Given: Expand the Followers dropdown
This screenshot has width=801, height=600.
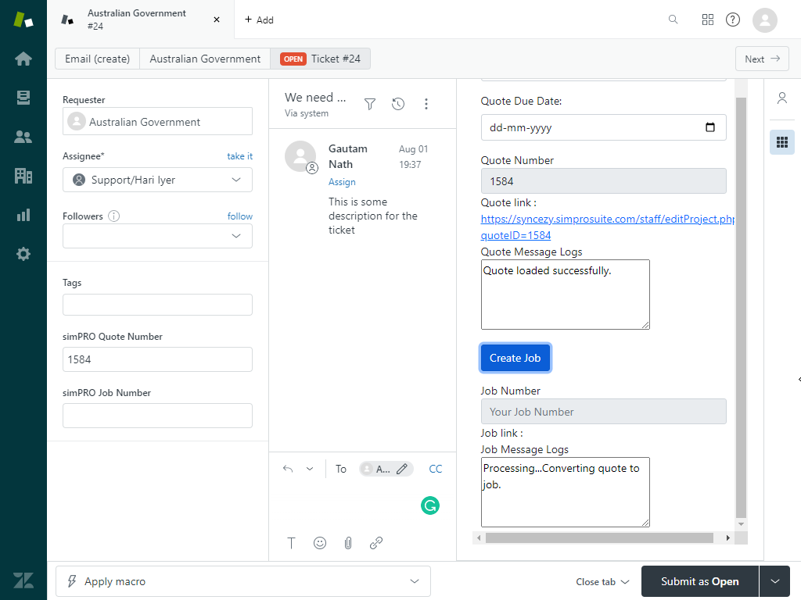Looking at the screenshot, I should point(157,236).
